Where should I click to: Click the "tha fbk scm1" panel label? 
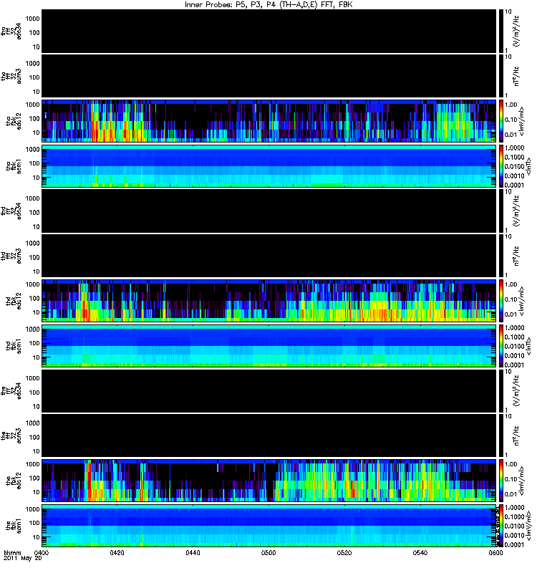pyautogui.click(x=14, y=166)
